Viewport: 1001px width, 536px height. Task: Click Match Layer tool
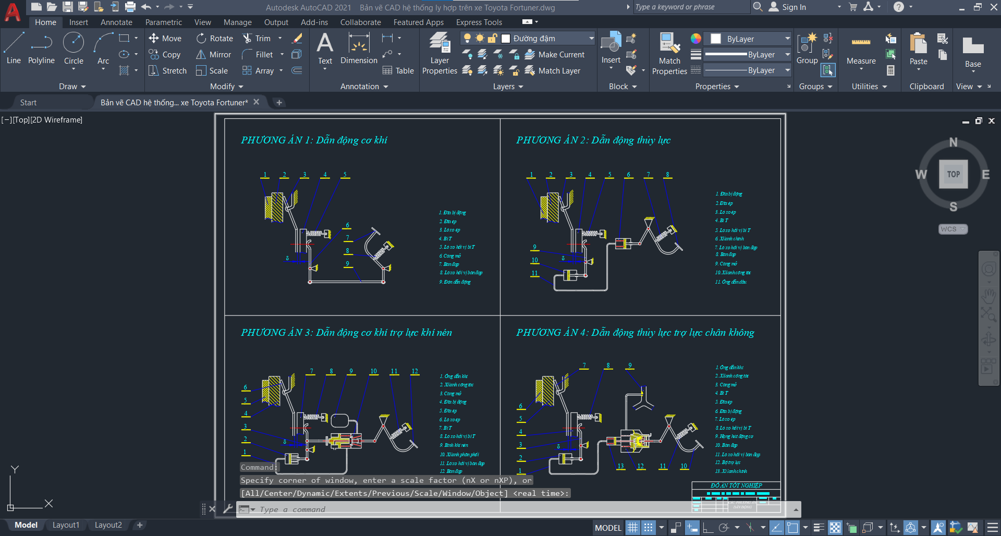point(552,70)
